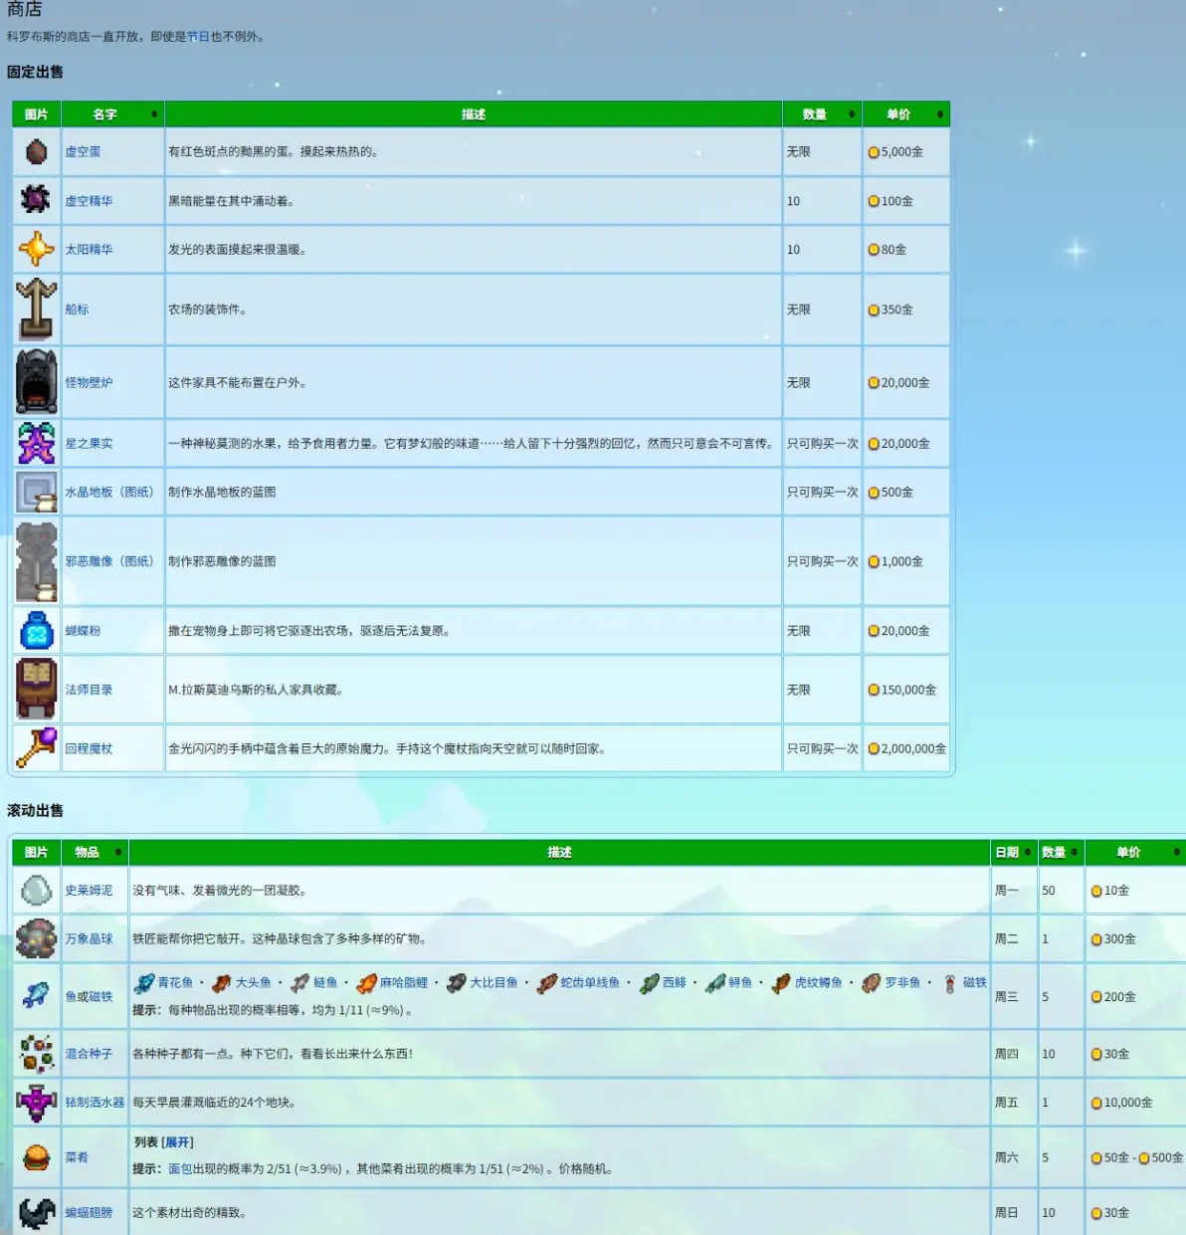Click the burger icon in the 菜肴 row
The height and width of the screenshot is (1235, 1186).
click(x=36, y=1157)
